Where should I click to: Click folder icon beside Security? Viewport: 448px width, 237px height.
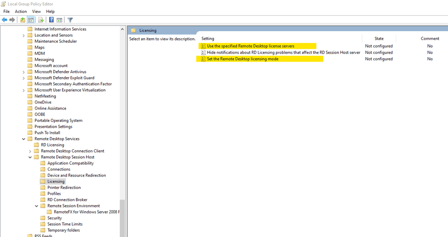point(43,218)
